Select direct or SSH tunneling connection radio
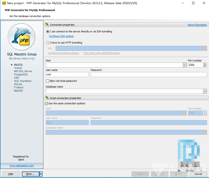 pos(48,32)
